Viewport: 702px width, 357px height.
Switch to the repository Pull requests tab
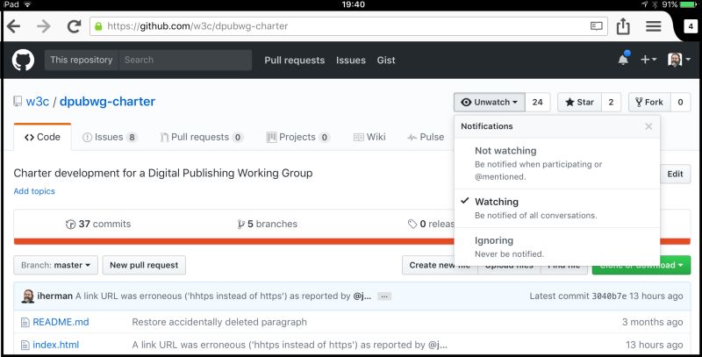click(202, 137)
